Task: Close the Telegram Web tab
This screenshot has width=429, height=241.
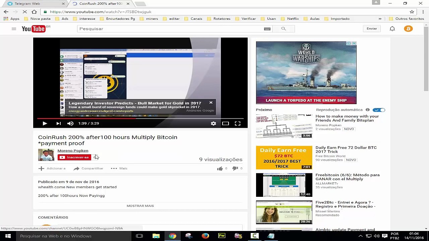Action: 63,4
